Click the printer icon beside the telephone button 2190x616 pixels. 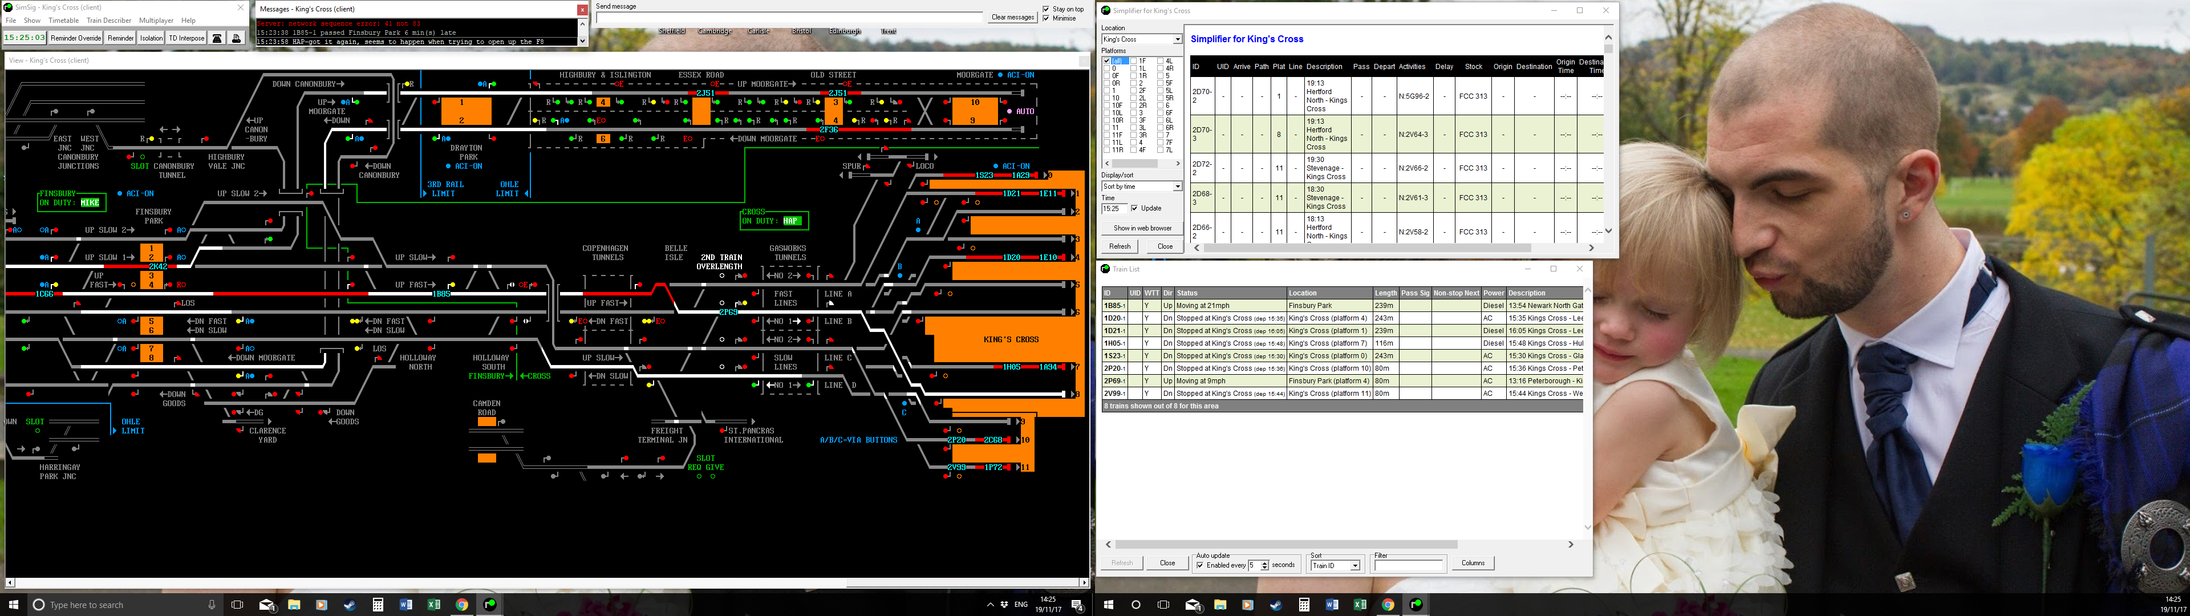click(x=236, y=38)
